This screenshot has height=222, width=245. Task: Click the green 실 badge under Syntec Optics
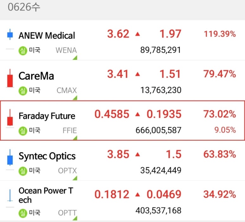pyautogui.click(x=23, y=171)
